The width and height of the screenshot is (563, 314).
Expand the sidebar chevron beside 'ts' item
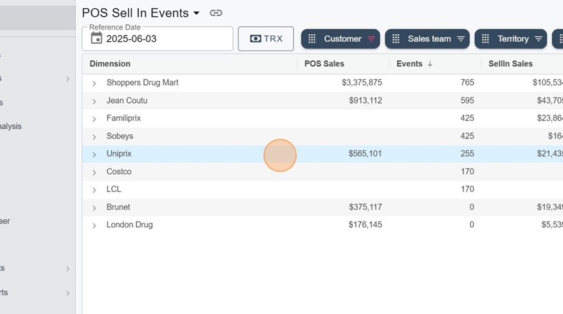point(68,268)
